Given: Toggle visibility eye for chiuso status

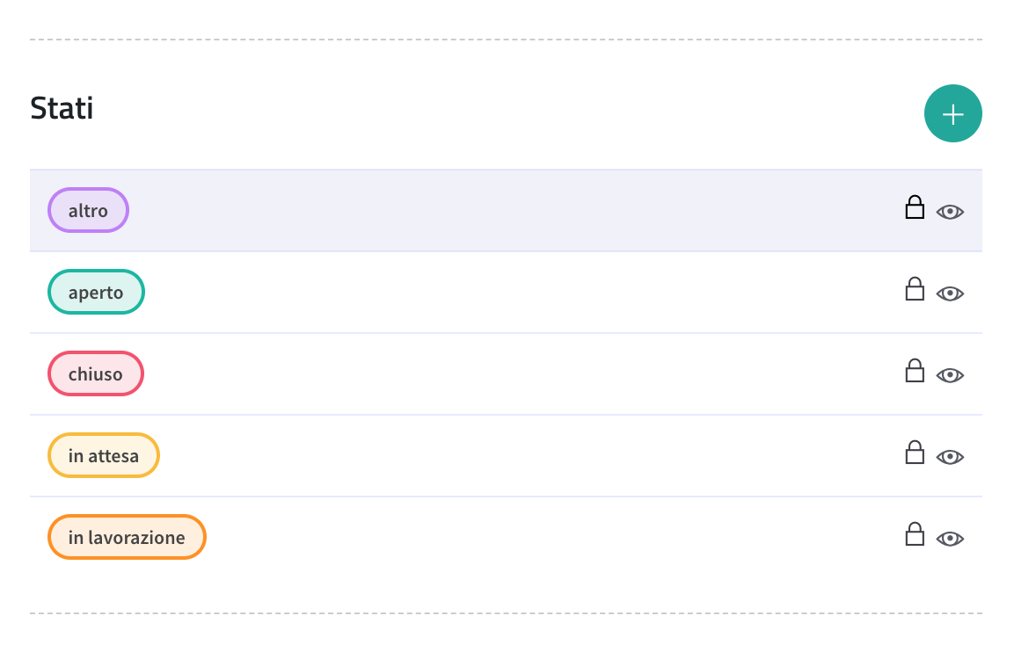Looking at the screenshot, I should tap(950, 375).
